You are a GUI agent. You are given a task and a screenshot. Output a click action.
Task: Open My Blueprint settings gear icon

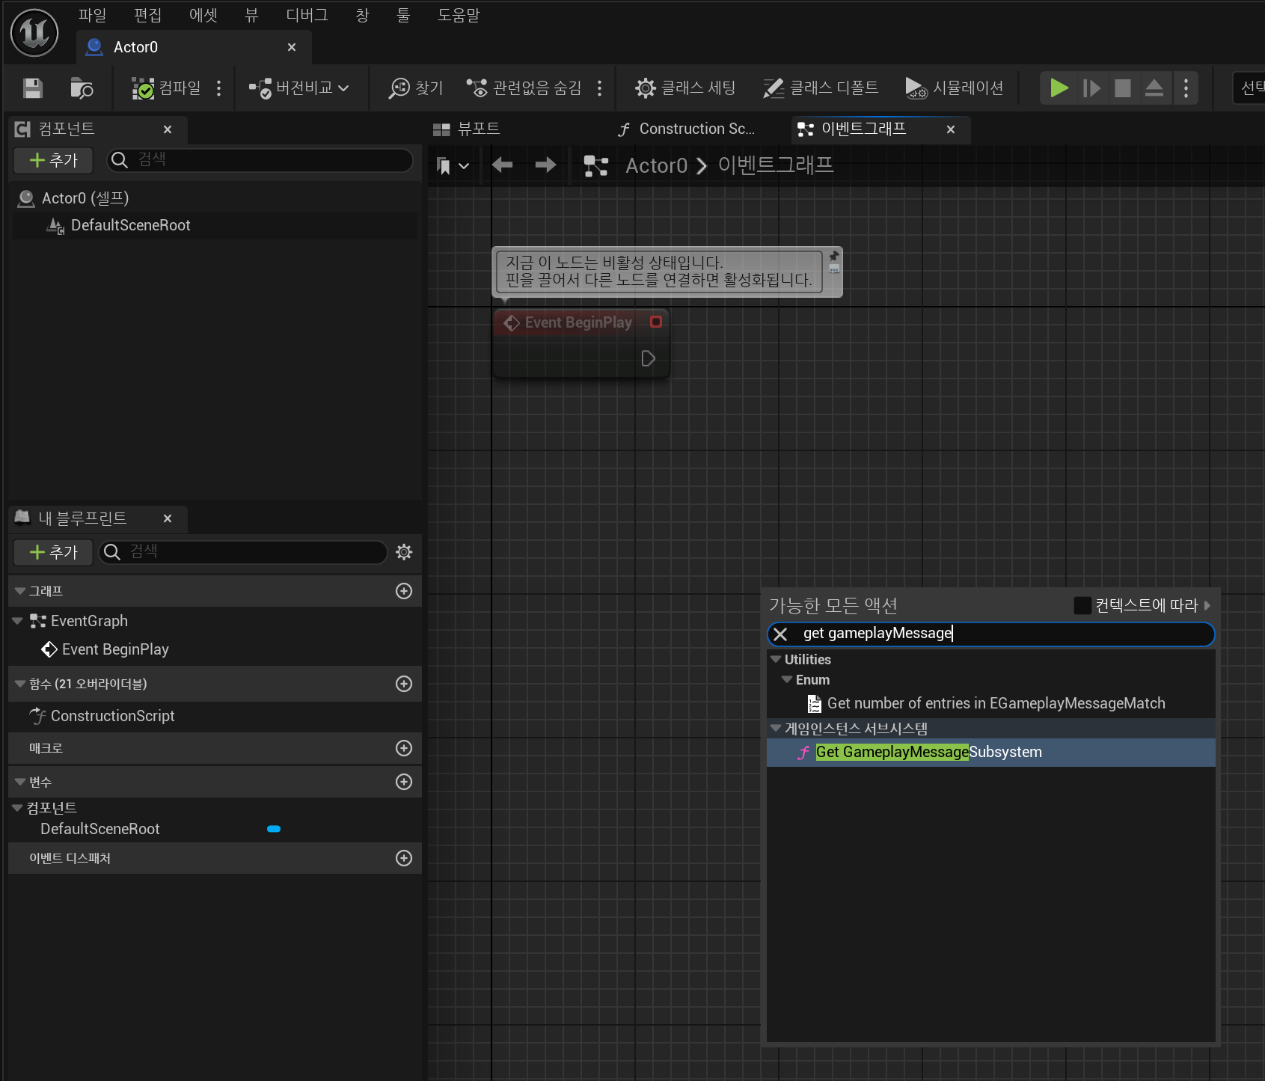pyautogui.click(x=404, y=552)
